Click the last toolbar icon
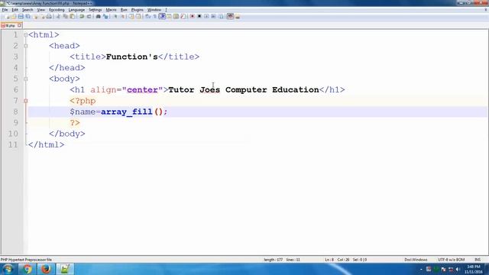 pos(238,16)
